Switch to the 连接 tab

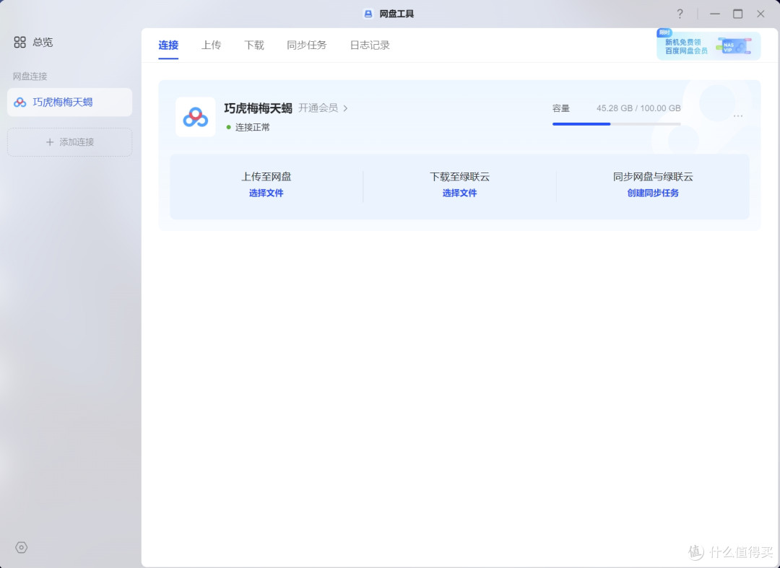click(x=168, y=45)
